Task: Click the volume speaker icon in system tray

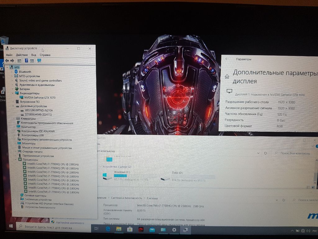Action: (308, 231)
